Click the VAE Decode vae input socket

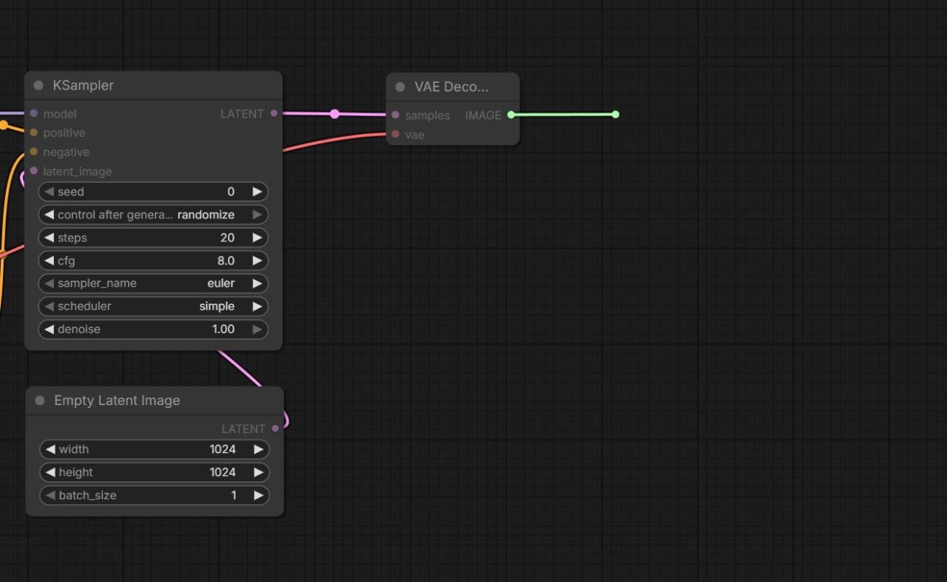tap(396, 134)
